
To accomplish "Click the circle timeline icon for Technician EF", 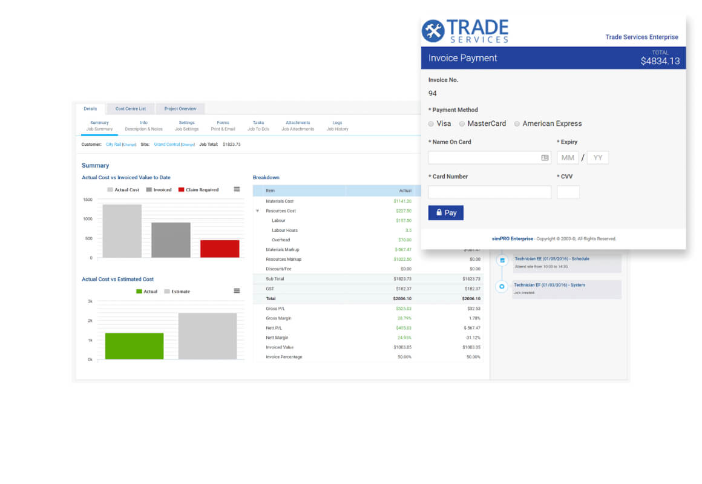I will pyautogui.click(x=502, y=287).
